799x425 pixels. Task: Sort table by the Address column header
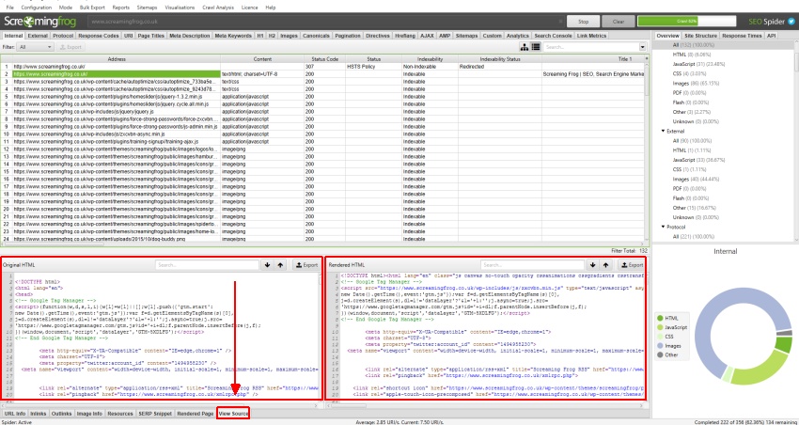(117, 59)
